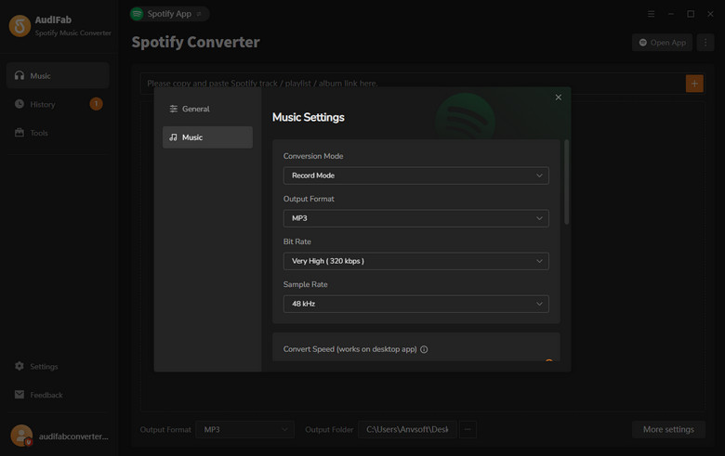Click the More settings button
725x456 pixels.
(x=668, y=430)
